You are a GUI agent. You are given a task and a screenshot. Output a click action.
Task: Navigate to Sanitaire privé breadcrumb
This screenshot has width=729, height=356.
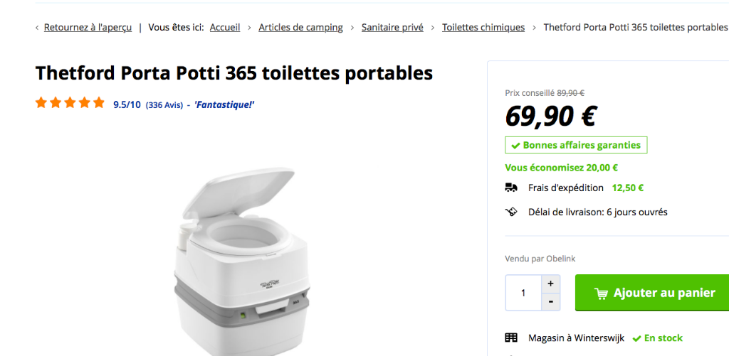(392, 28)
